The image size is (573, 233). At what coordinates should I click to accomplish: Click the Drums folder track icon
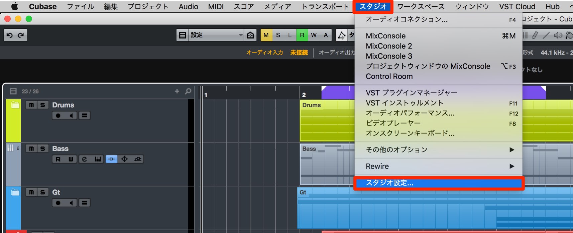[15, 105]
